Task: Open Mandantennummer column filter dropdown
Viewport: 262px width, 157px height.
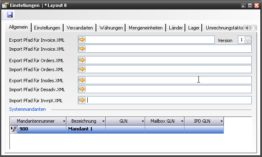Action: (64, 121)
